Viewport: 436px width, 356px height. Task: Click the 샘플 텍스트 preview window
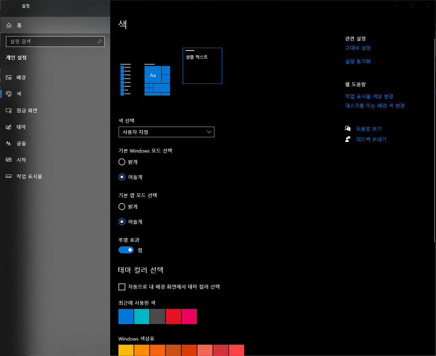coord(202,66)
